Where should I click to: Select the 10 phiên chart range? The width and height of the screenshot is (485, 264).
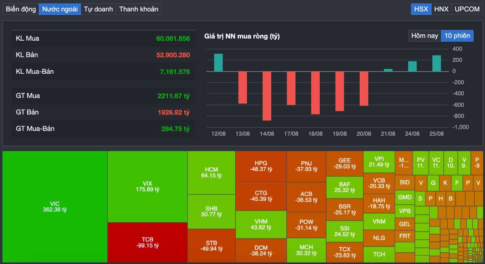point(457,35)
